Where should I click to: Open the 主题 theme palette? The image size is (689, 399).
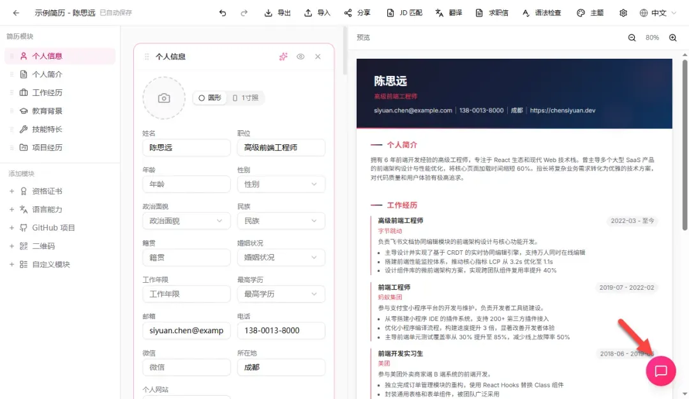pos(590,13)
